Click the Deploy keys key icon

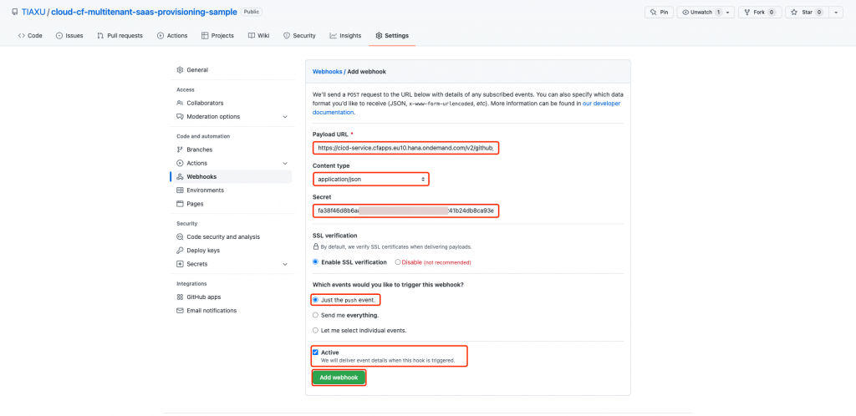point(181,251)
